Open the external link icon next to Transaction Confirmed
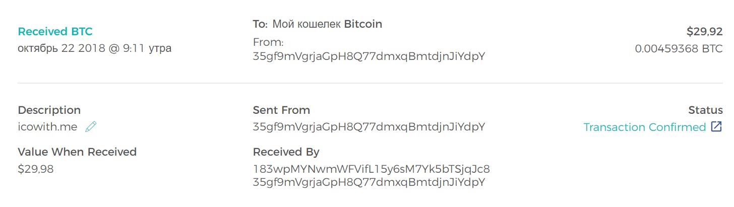Viewport: 734px width, 207px height. coord(716,126)
